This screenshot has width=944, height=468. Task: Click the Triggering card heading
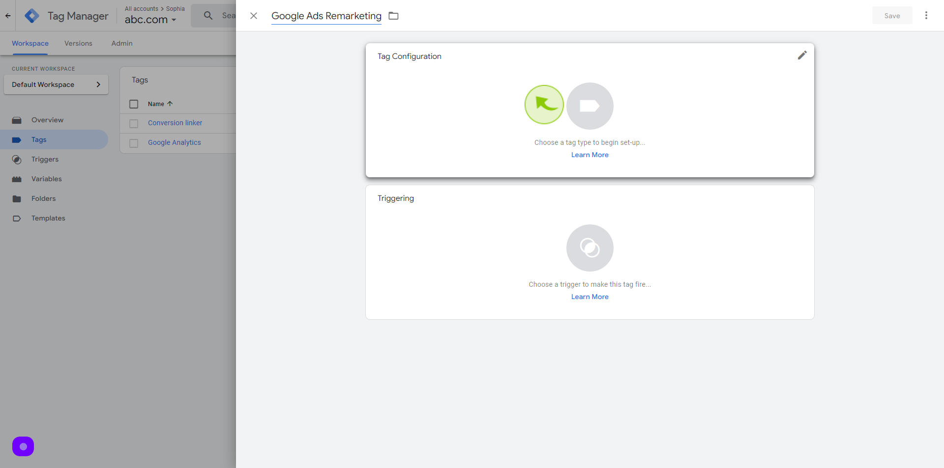pyautogui.click(x=396, y=198)
